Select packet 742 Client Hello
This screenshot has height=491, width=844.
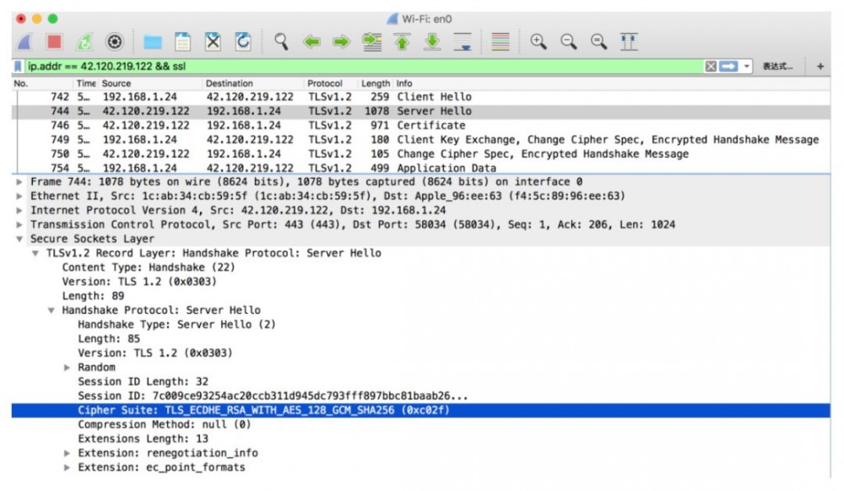(x=421, y=97)
